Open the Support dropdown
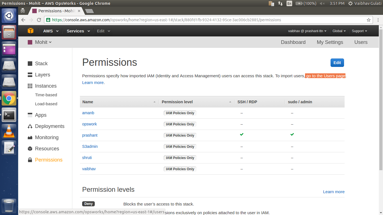The height and width of the screenshot is (215, 383). tap(359, 31)
